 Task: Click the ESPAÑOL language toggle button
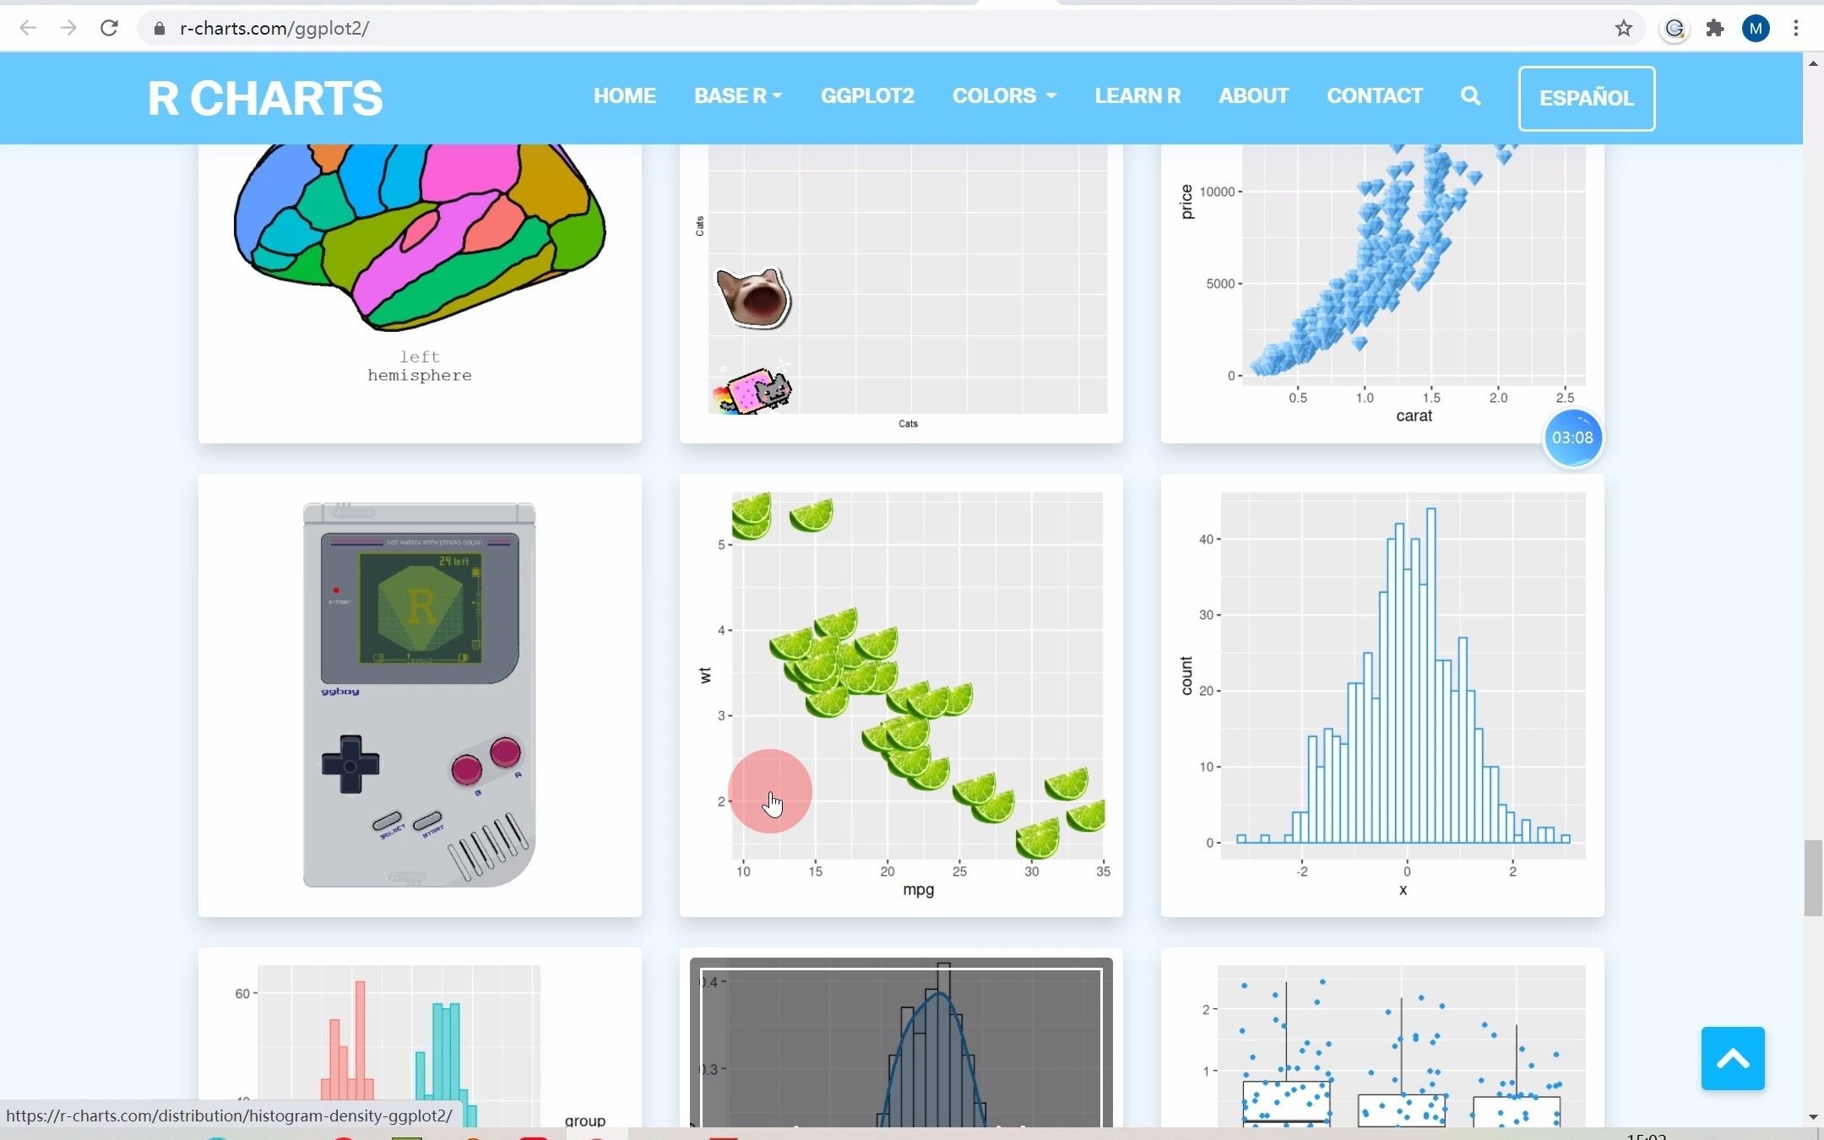pyautogui.click(x=1585, y=96)
